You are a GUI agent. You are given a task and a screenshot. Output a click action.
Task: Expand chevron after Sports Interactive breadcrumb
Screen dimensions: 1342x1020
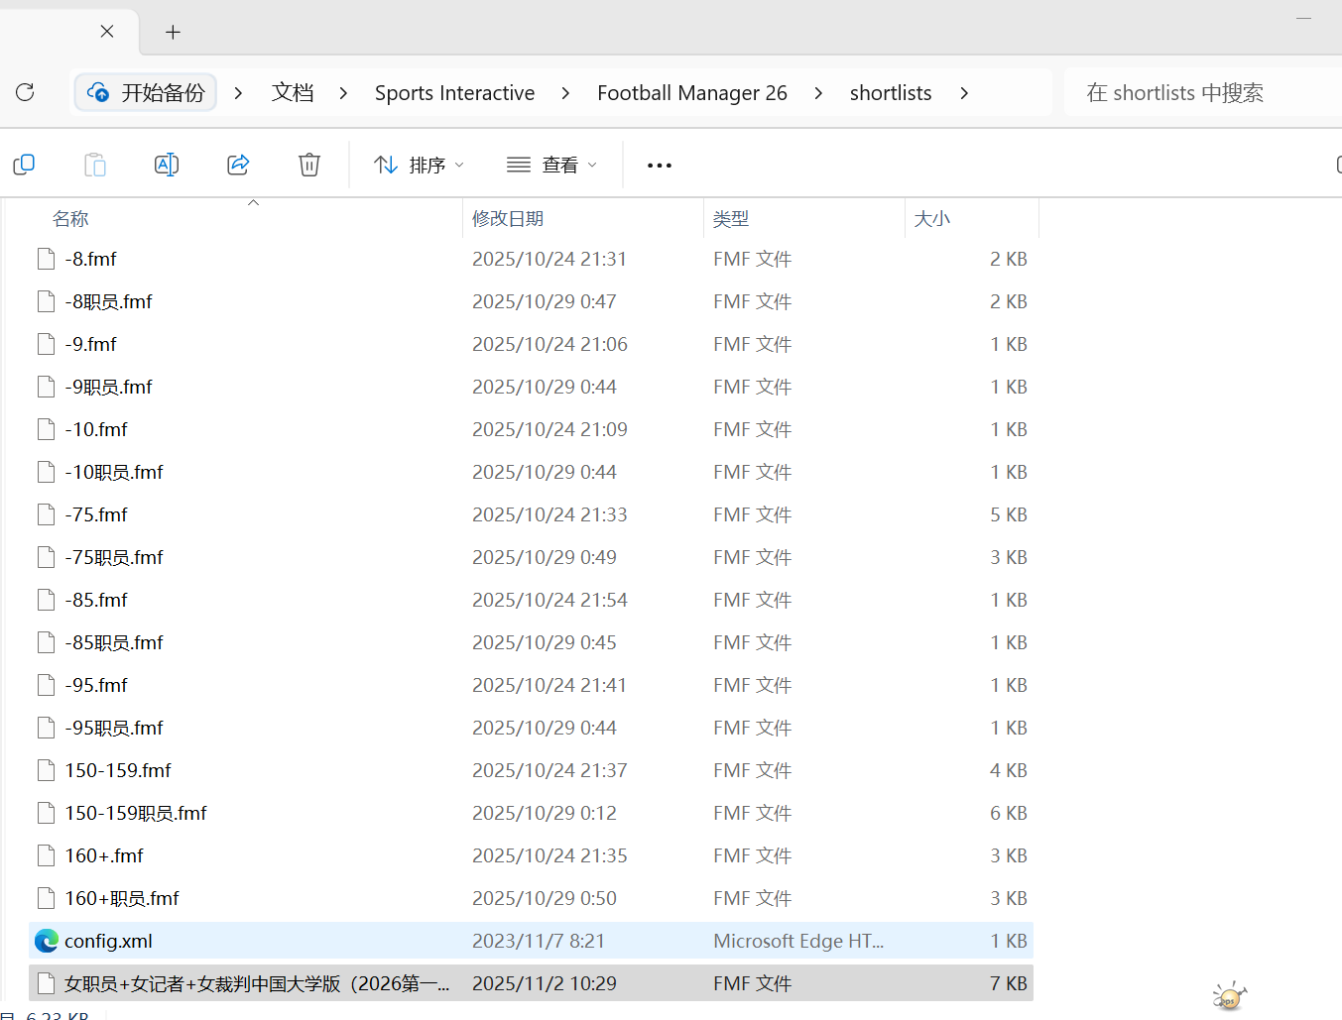point(565,93)
